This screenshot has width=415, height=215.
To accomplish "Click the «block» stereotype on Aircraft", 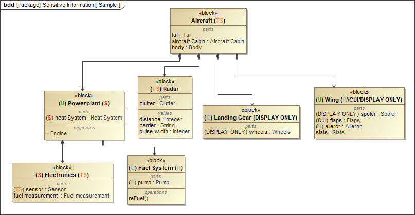I will point(208,13).
